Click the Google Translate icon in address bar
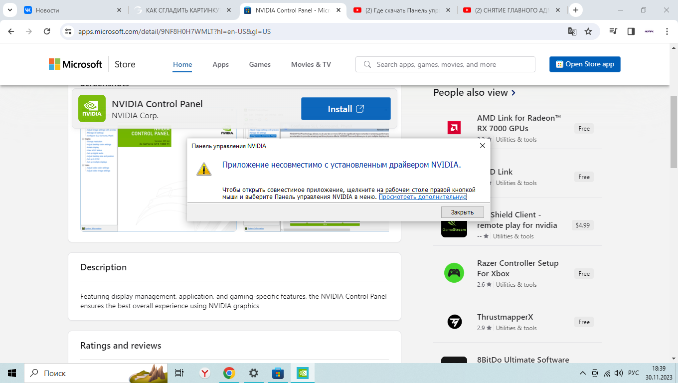 tap(572, 31)
